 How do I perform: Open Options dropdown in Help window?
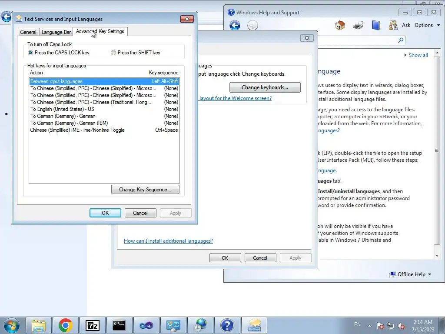(427, 25)
